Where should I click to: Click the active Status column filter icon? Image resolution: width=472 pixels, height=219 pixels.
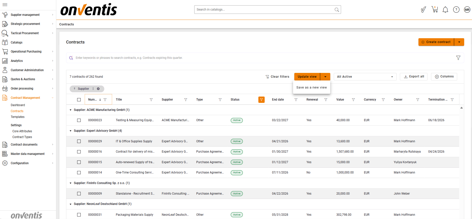pyautogui.click(x=261, y=100)
